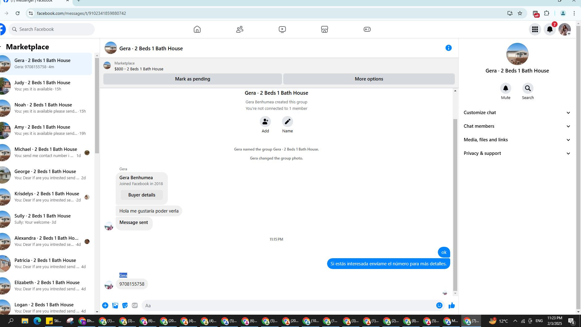Click the message 'Hola me gustaría poder verla'

tap(149, 211)
